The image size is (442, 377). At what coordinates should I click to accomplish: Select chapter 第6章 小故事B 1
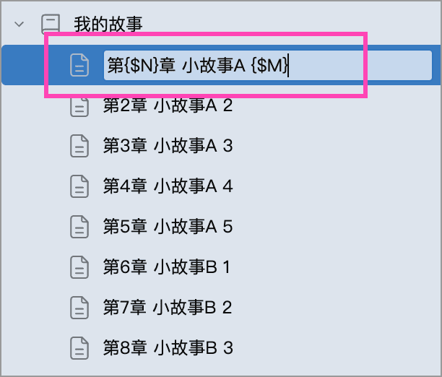[166, 268]
